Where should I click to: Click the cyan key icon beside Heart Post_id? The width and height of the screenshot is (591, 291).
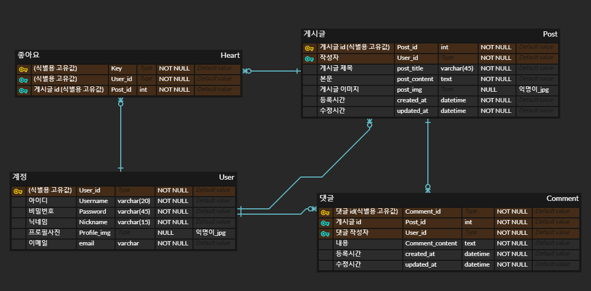pos(23,91)
